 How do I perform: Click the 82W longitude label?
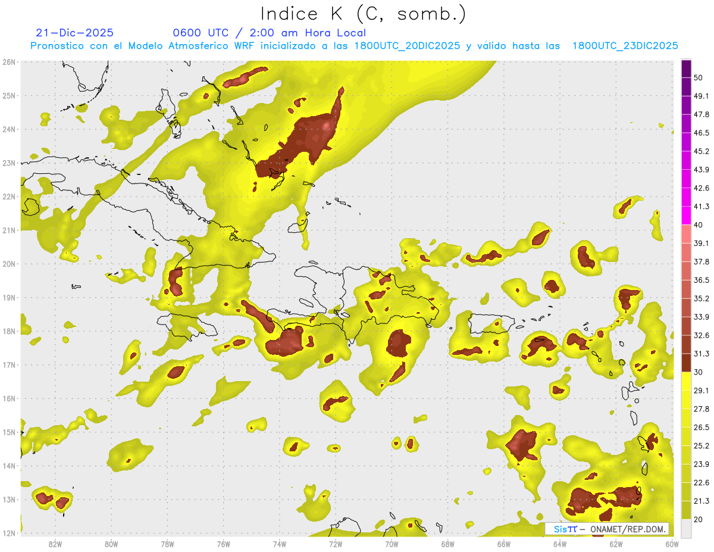[x=55, y=544]
